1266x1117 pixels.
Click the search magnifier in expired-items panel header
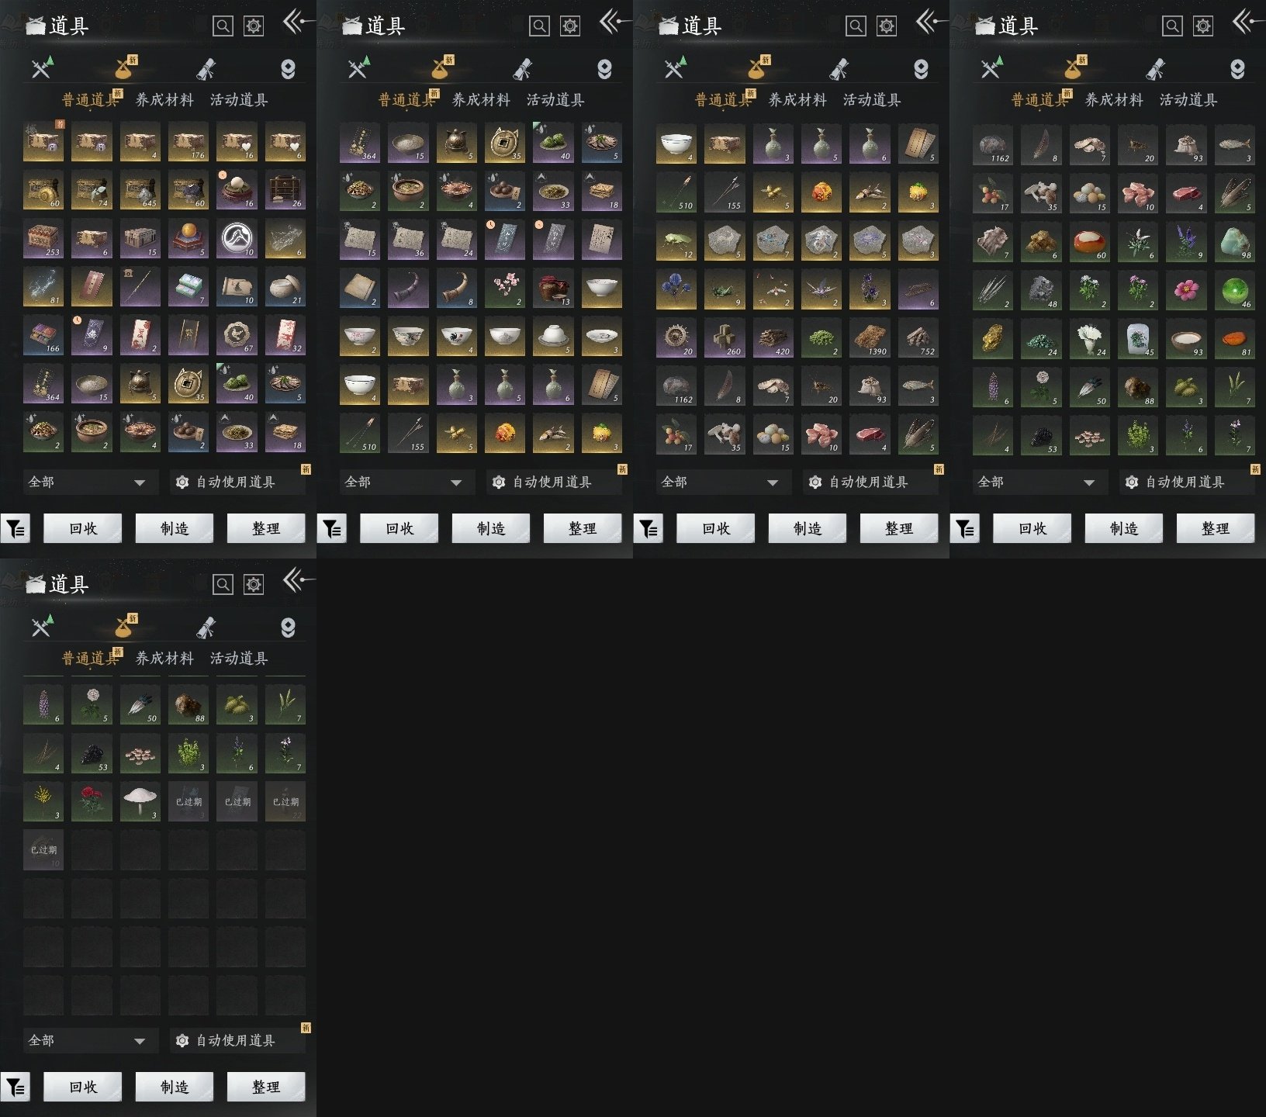tap(223, 584)
